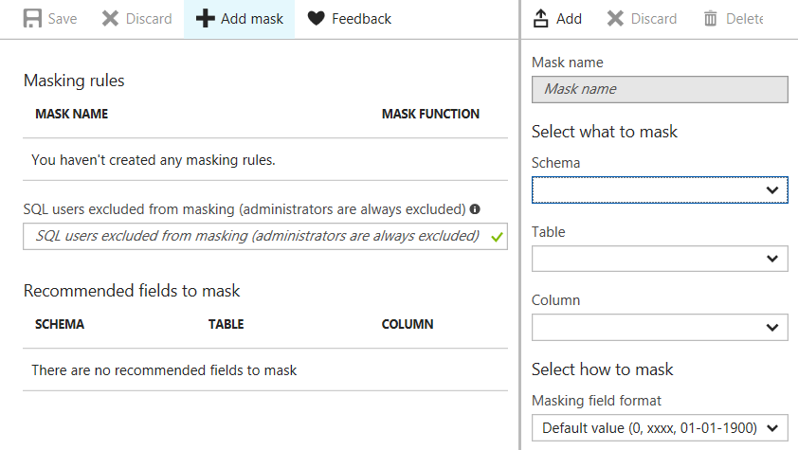
Task: Click the Delete trash can icon
Action: click(x=711, y=19)
